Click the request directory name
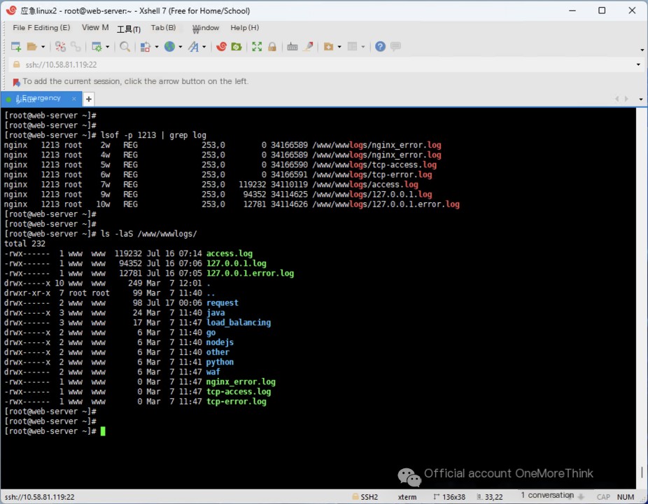Viewport: 648px width, 504px height. (x=223, y=303)
